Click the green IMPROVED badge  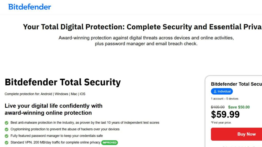coord(110,143)
